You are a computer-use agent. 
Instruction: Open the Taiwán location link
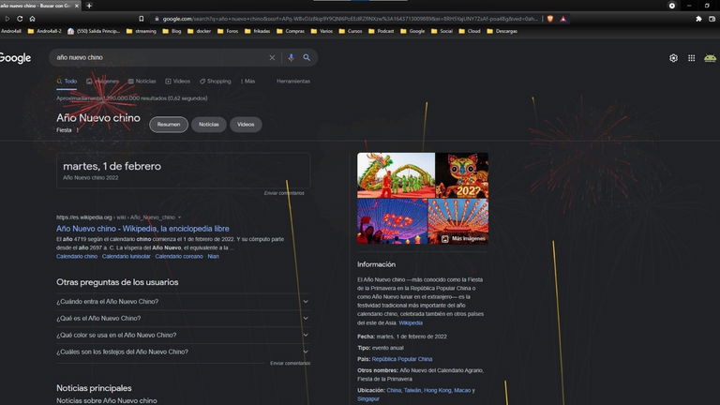[x=412, y=390]
